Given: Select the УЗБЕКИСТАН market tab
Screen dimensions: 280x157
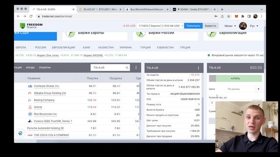Looking at the screenshot, I should tap(165, 48).
